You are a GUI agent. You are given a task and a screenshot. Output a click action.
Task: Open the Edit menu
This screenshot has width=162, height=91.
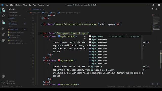tap(11, 5)
